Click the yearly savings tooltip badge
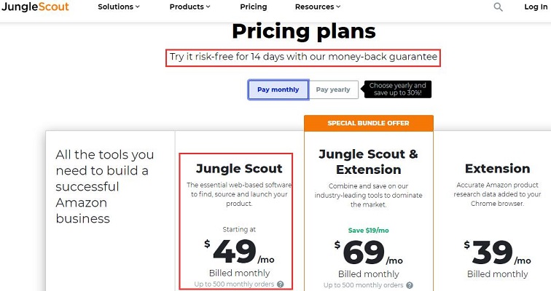Viewport: 551px width, 291px height. (x=398, y=89)
